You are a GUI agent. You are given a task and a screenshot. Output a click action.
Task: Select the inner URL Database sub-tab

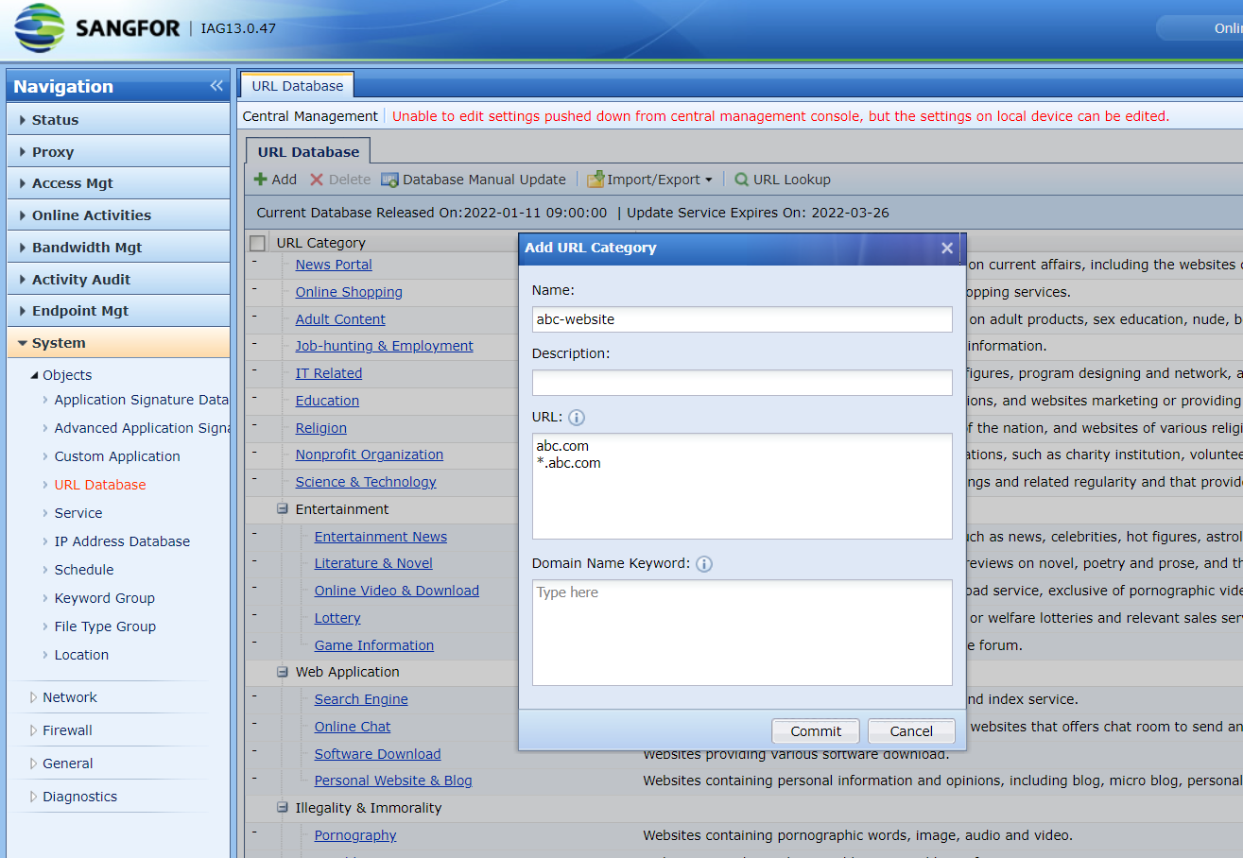pos(308,151)
